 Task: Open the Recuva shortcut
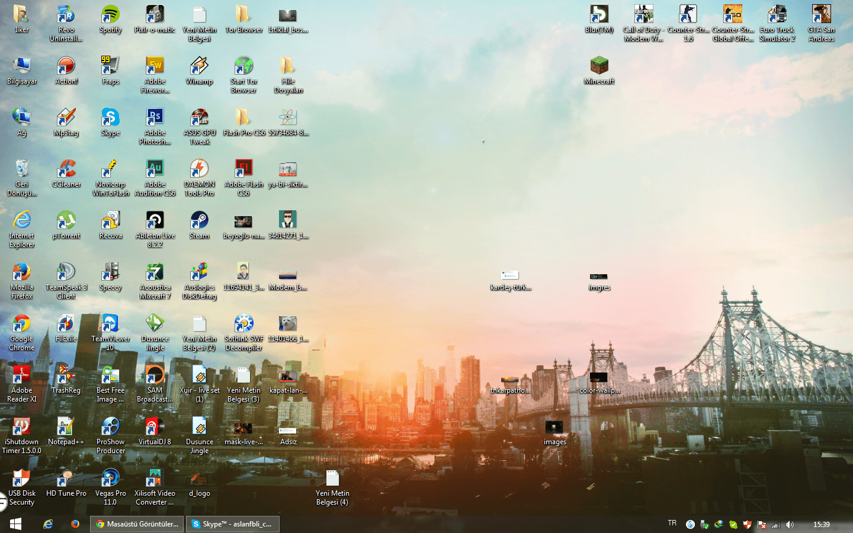coord(110,226)
